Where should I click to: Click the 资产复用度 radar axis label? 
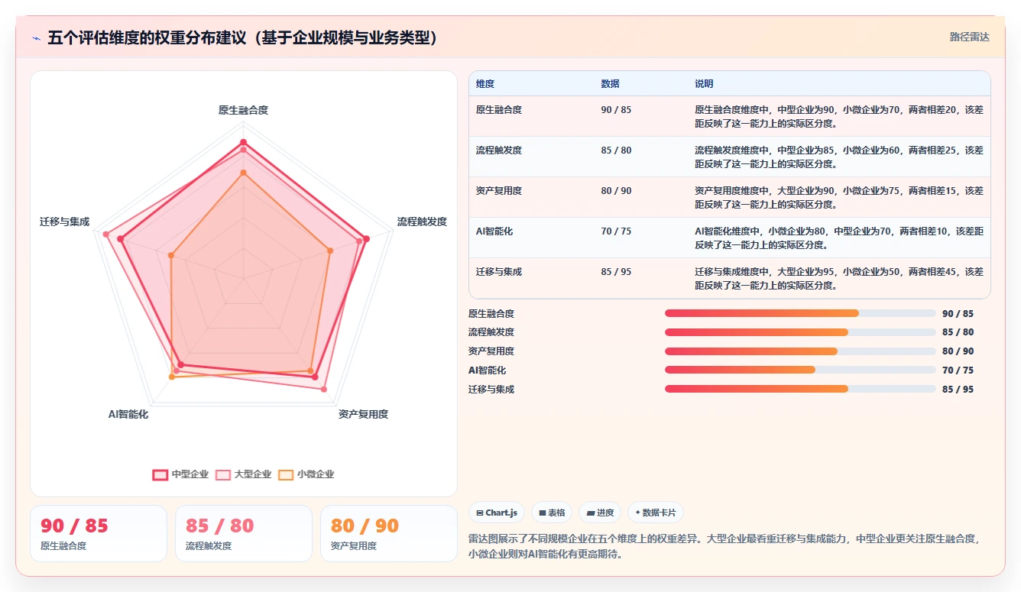(x=363, y=414)
